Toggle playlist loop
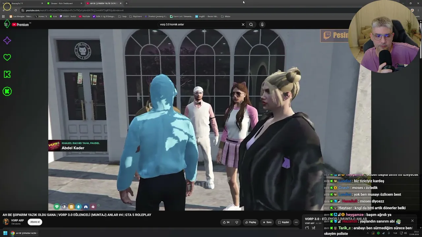422x237 pixels. tap(307, 228)
